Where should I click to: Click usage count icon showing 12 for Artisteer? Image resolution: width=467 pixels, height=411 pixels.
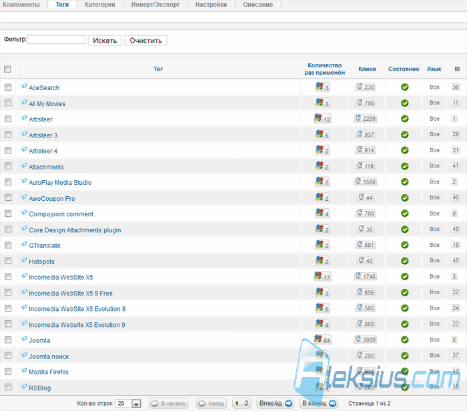click(x=322, y=119)
